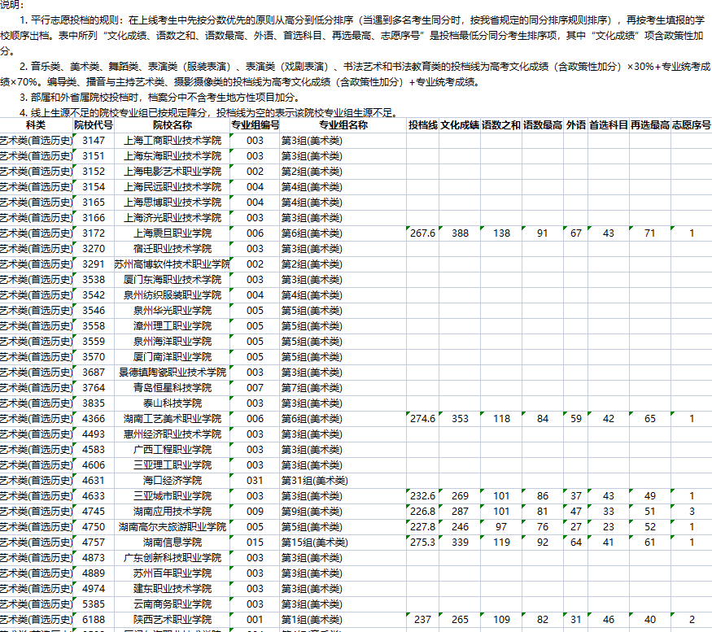This screenshot has width=712, height=632.
Task: Click the 苏州高博软件技术职业学院 cell
Action: point(172,264)
